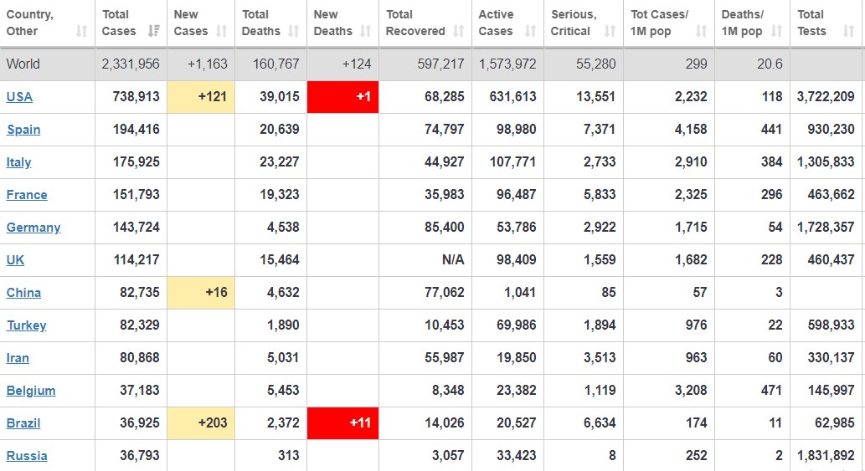Sort by Total Deaths arrow icon

pos(293,31)
